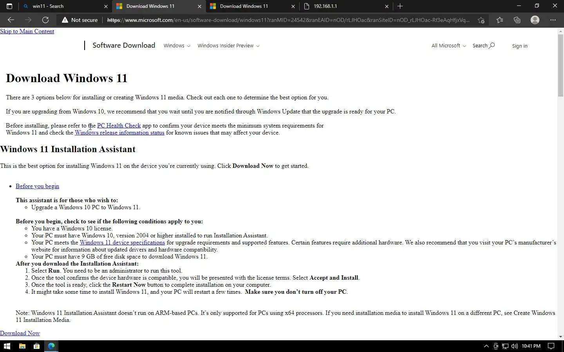Click the scrollbar down arrow
The width and height of the screenshot is (564, 352).
pyautogui.click(x=560, y=337)
